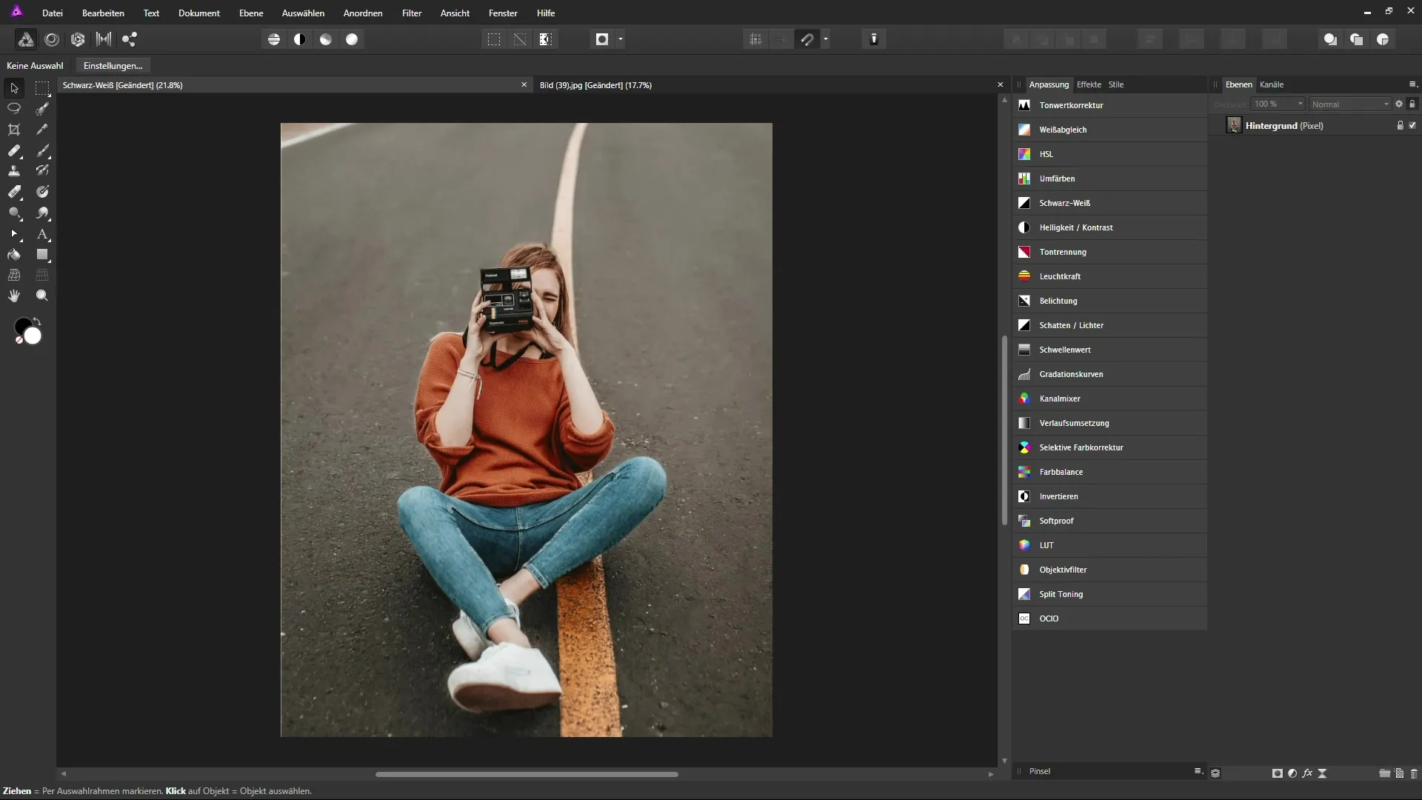Switch to the Liquify persona
The image size is (1422, 800).
(52, 39)
